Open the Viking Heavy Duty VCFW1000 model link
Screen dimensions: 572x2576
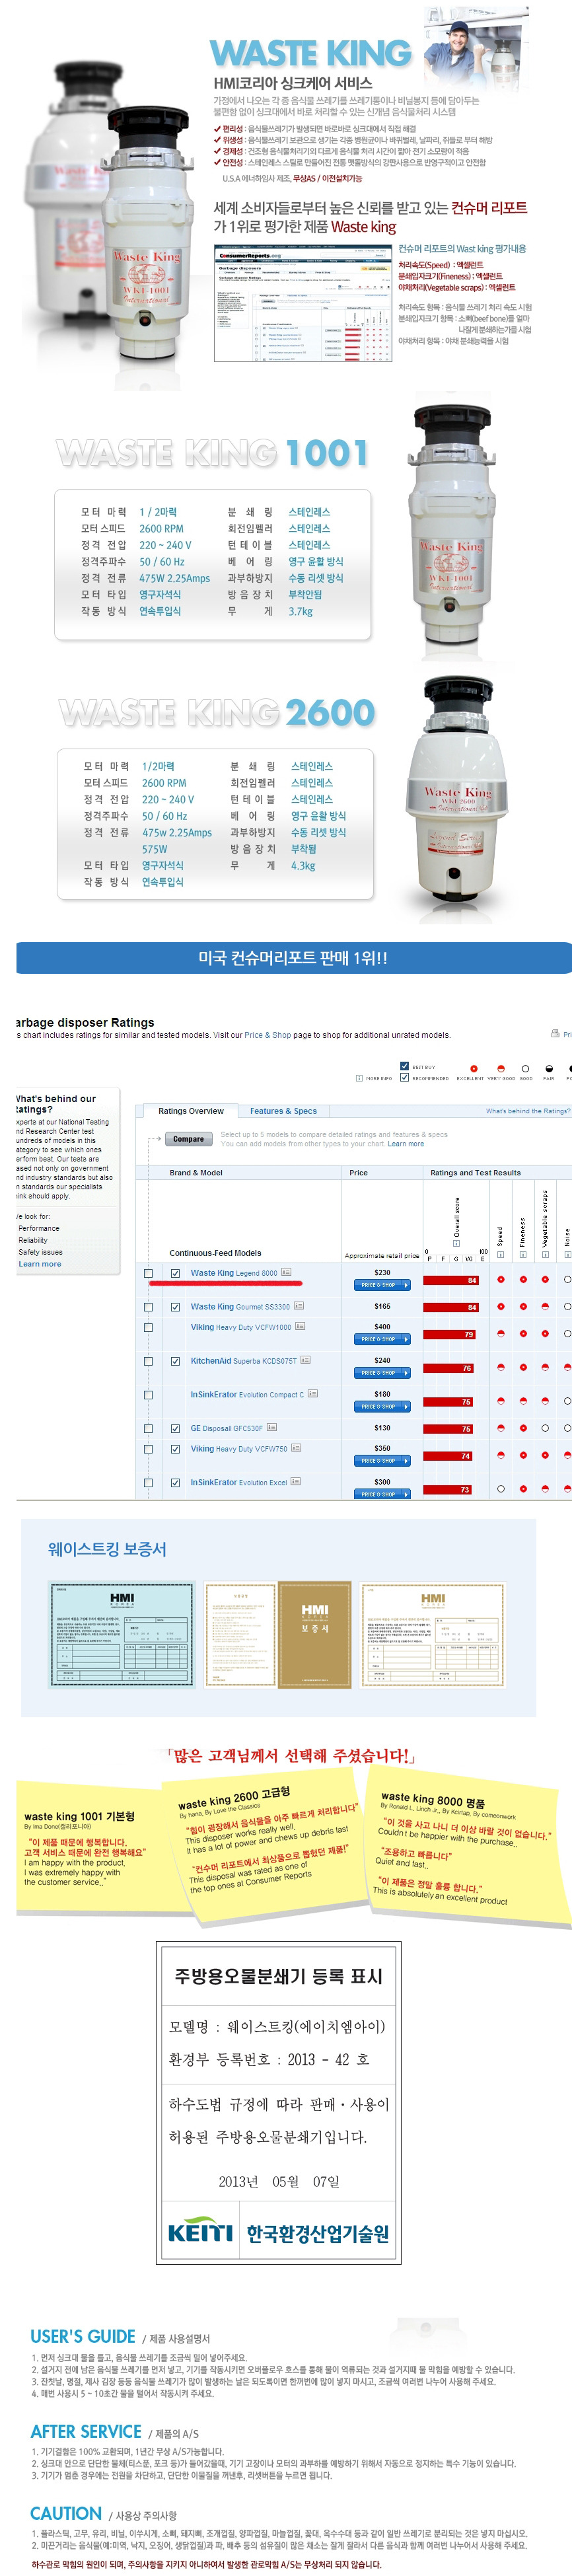(241, 1327)
